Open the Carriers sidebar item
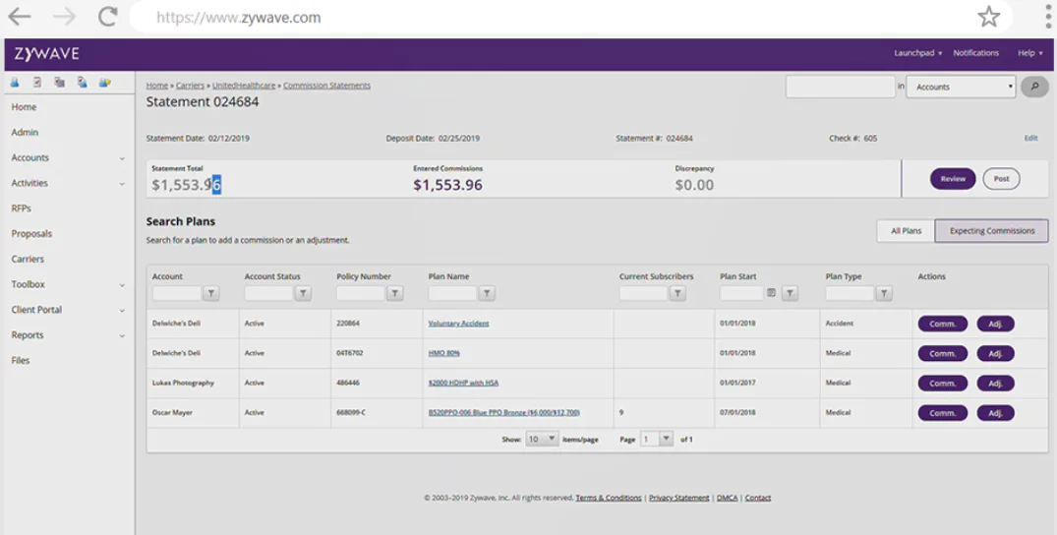This screenshot has width=1057, height=535. click(x=28, y=259)
